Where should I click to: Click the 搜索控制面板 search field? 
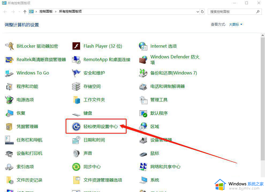coord(234,12)
